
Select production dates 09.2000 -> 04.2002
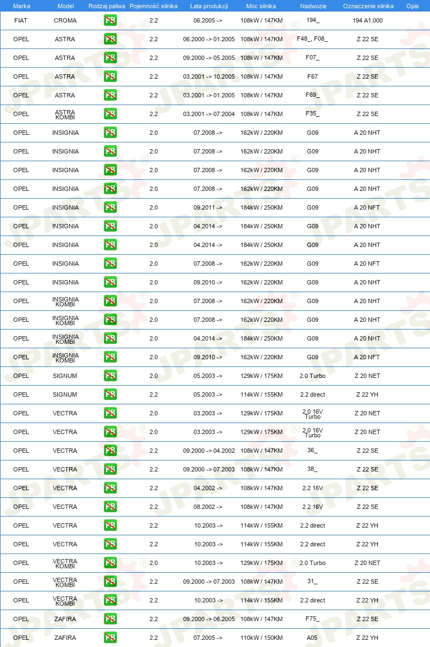point(208,451)
